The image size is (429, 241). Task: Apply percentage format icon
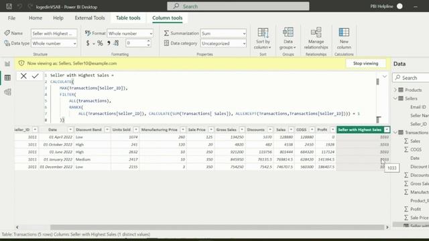[100, 43]
